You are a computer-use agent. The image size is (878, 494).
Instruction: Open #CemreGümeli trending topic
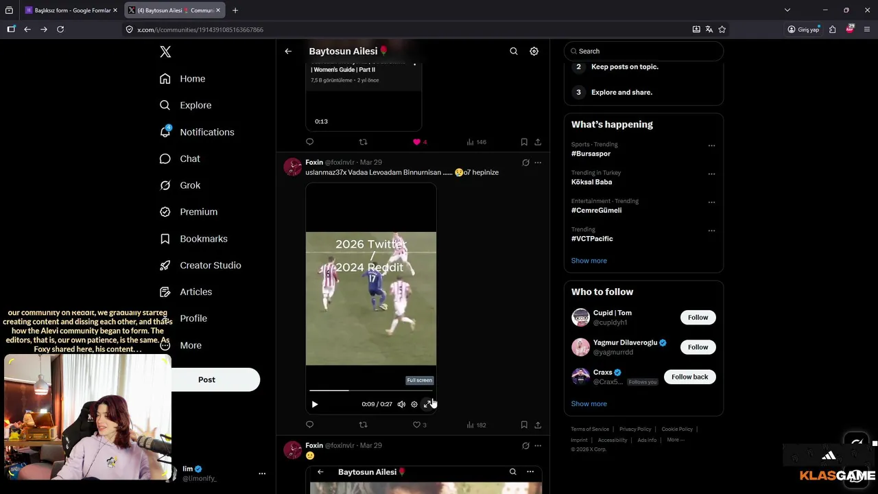(596, 210)
